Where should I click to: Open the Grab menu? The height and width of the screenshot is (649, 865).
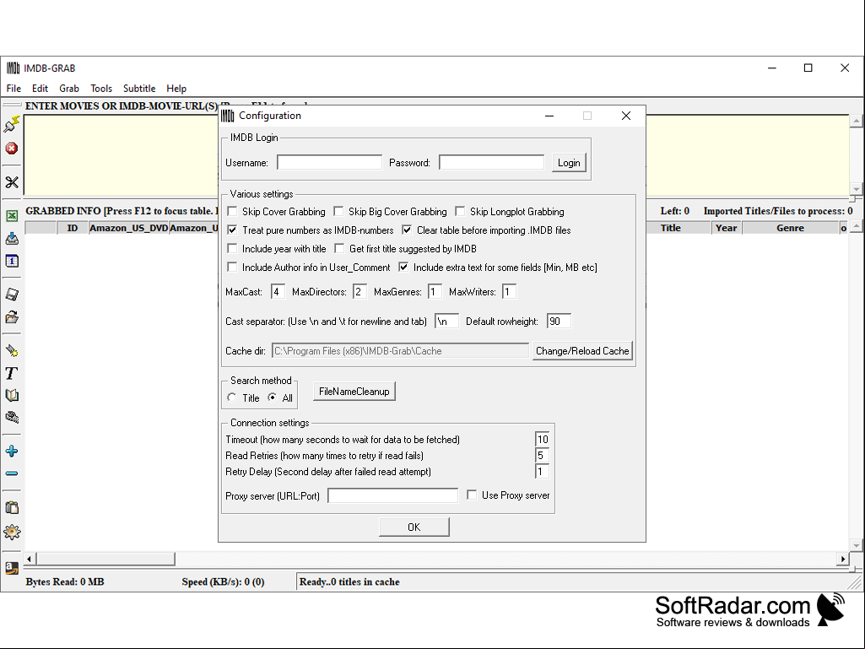69,89
